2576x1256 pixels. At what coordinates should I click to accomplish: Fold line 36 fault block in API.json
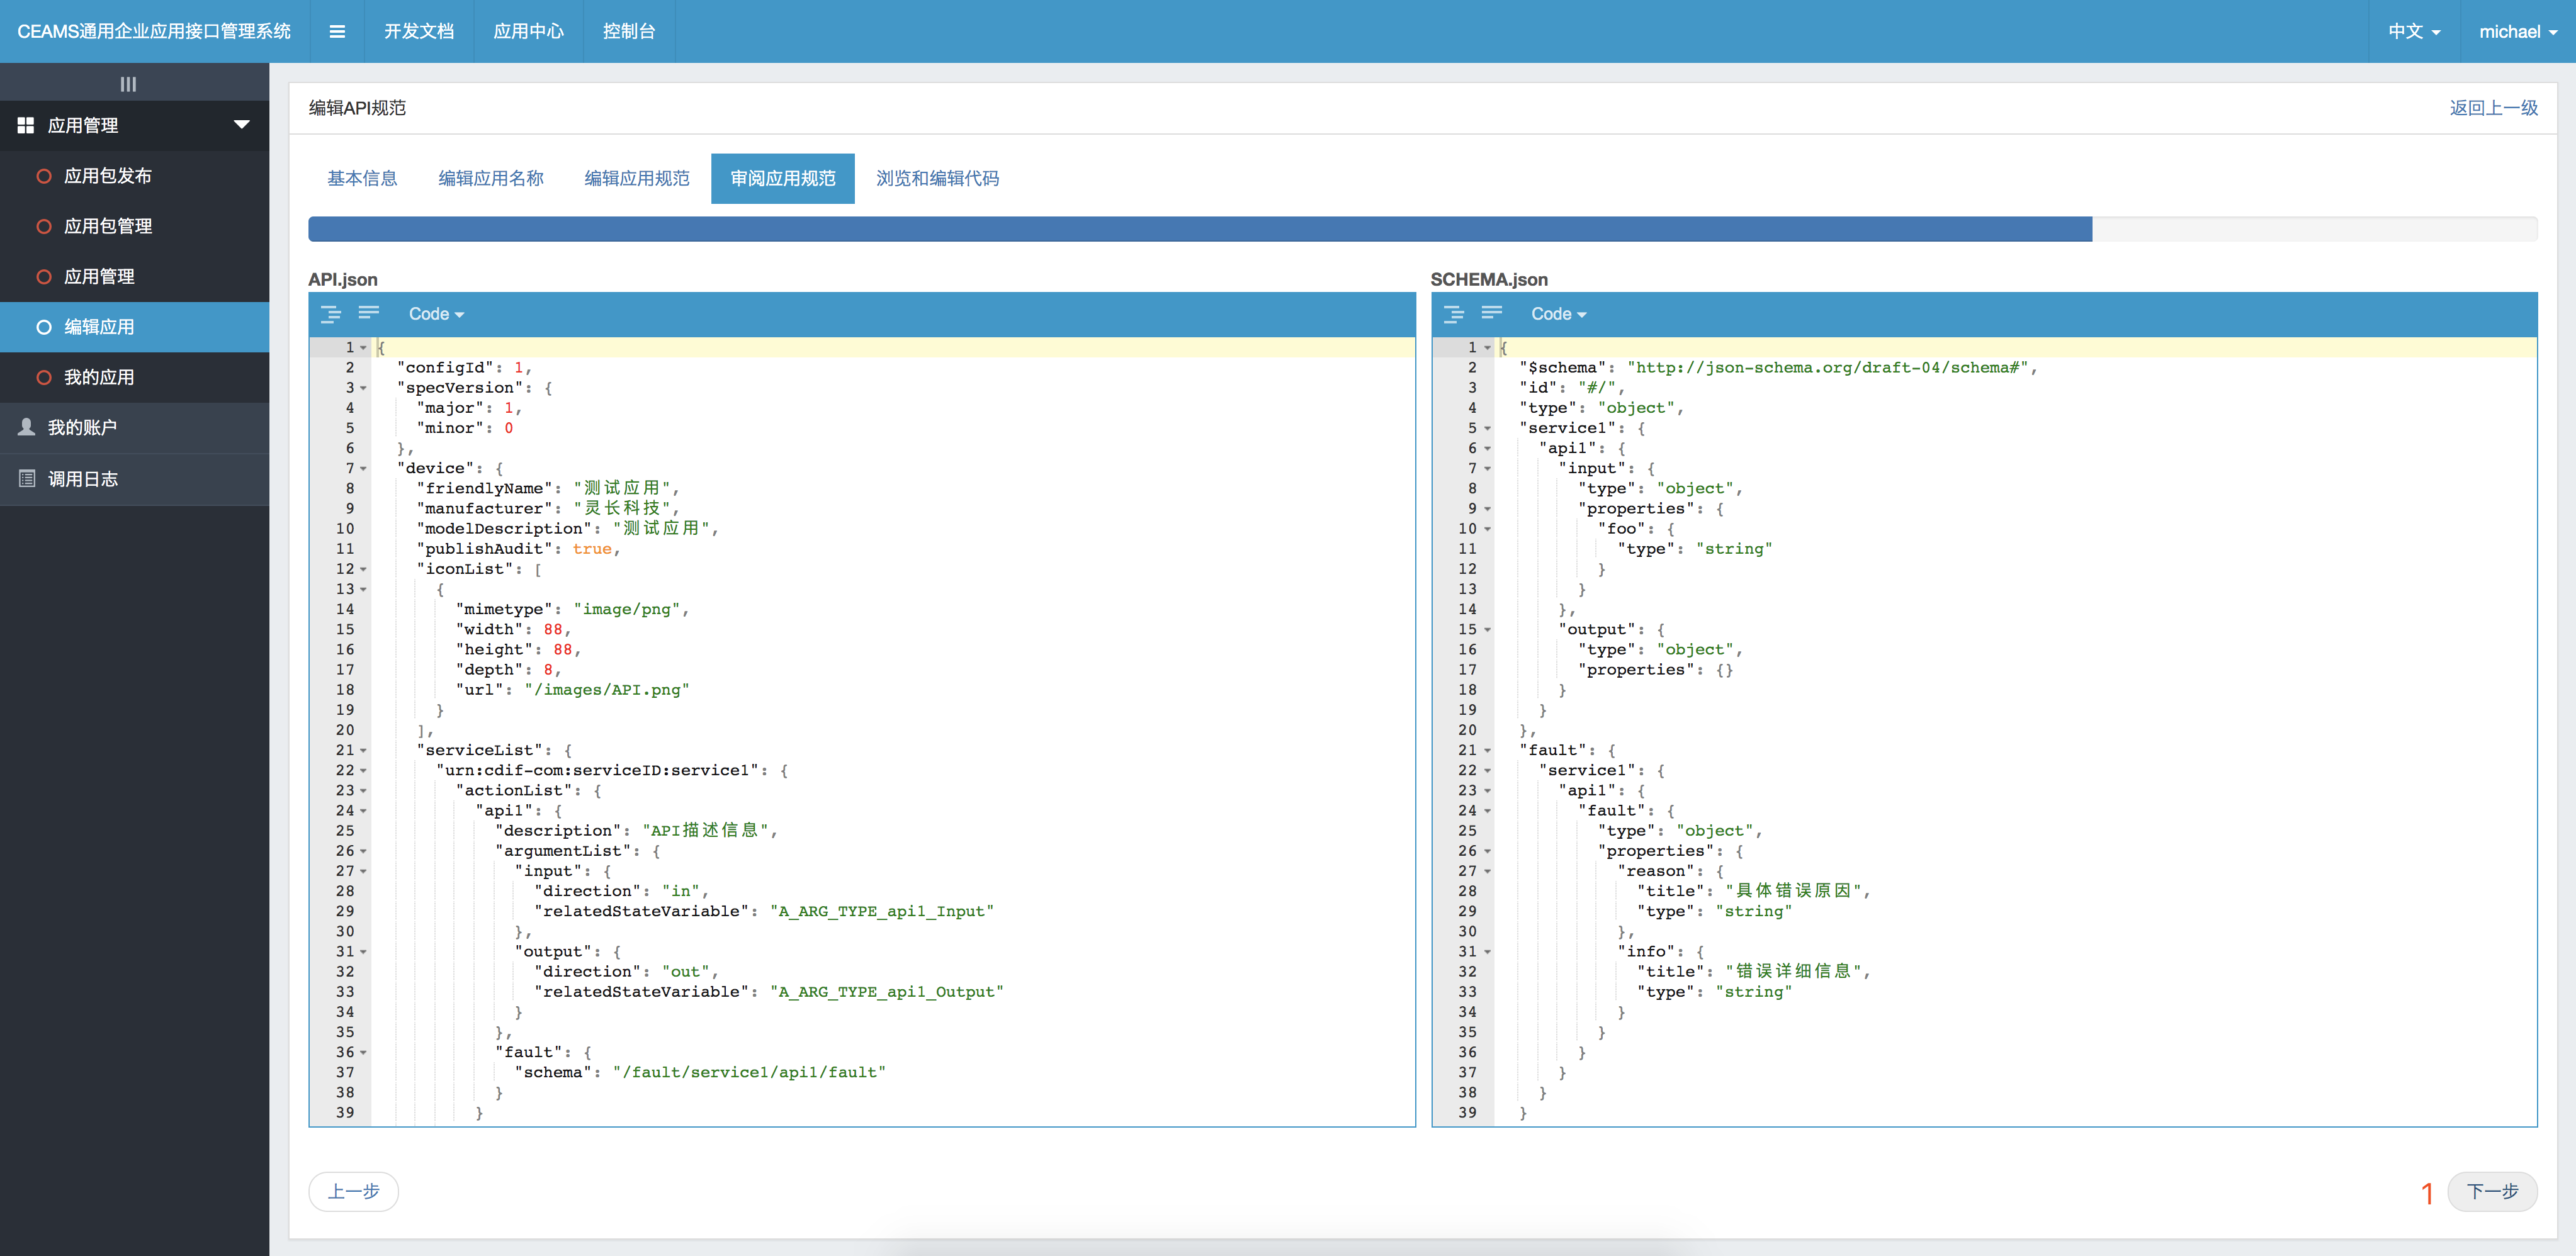[x=363, y=1053]
